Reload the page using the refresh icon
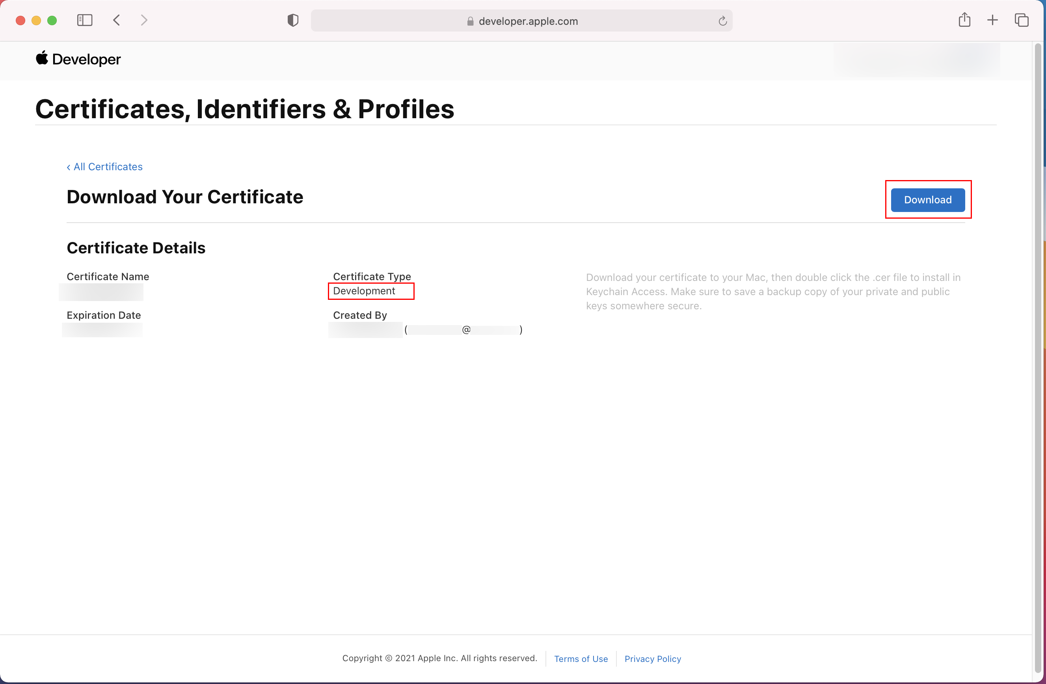Viewport: 1046px width, 684px height. [x=722, y=20]
